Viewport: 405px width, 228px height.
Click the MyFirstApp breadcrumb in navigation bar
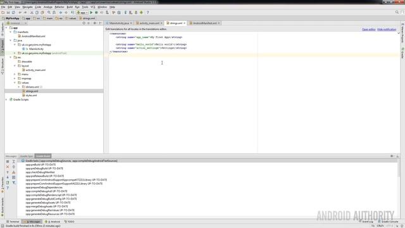coord(11,18)
